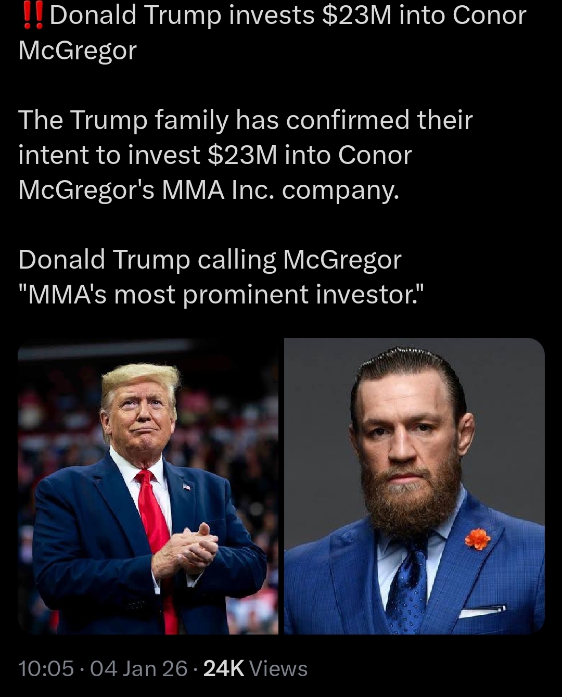
Task: Click the flag lapel pin in left photo
Action: pyautogui.click(x=187, y=487)
